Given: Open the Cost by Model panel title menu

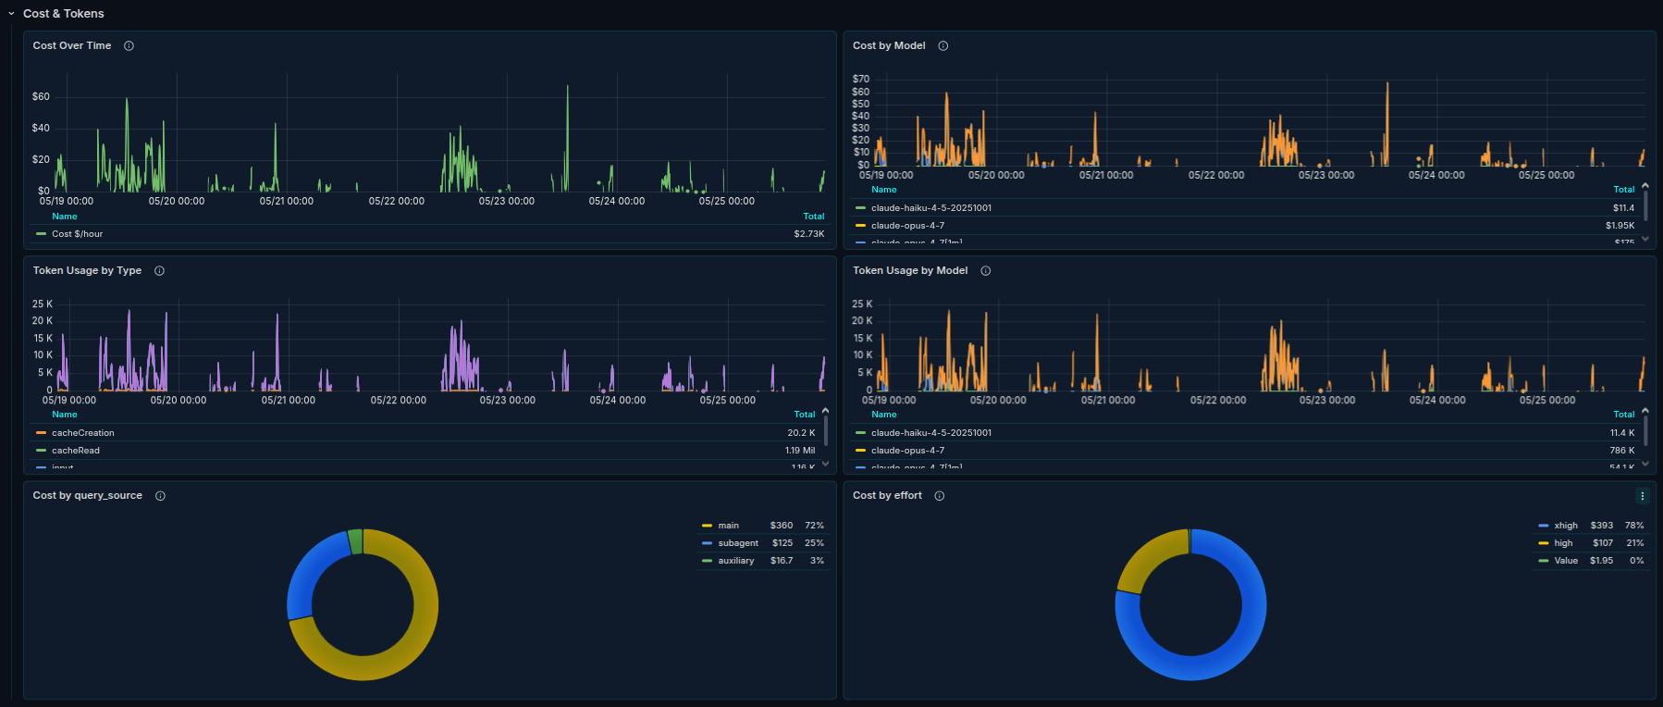Looking at the screenshot, I should [889, 45].
